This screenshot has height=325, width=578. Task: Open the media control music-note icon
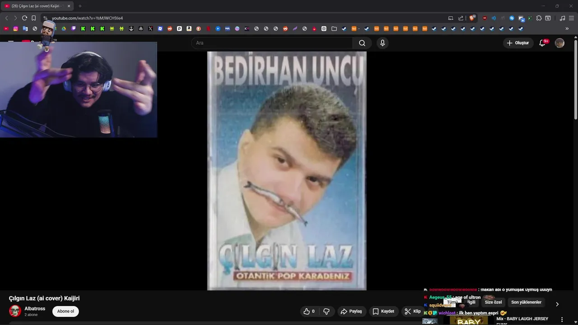562,18
